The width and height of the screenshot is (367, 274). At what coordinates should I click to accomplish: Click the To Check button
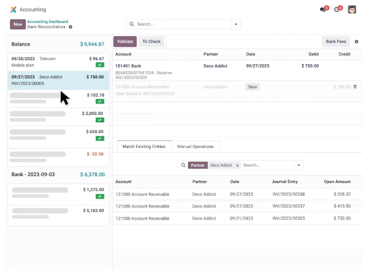[152, 41]
